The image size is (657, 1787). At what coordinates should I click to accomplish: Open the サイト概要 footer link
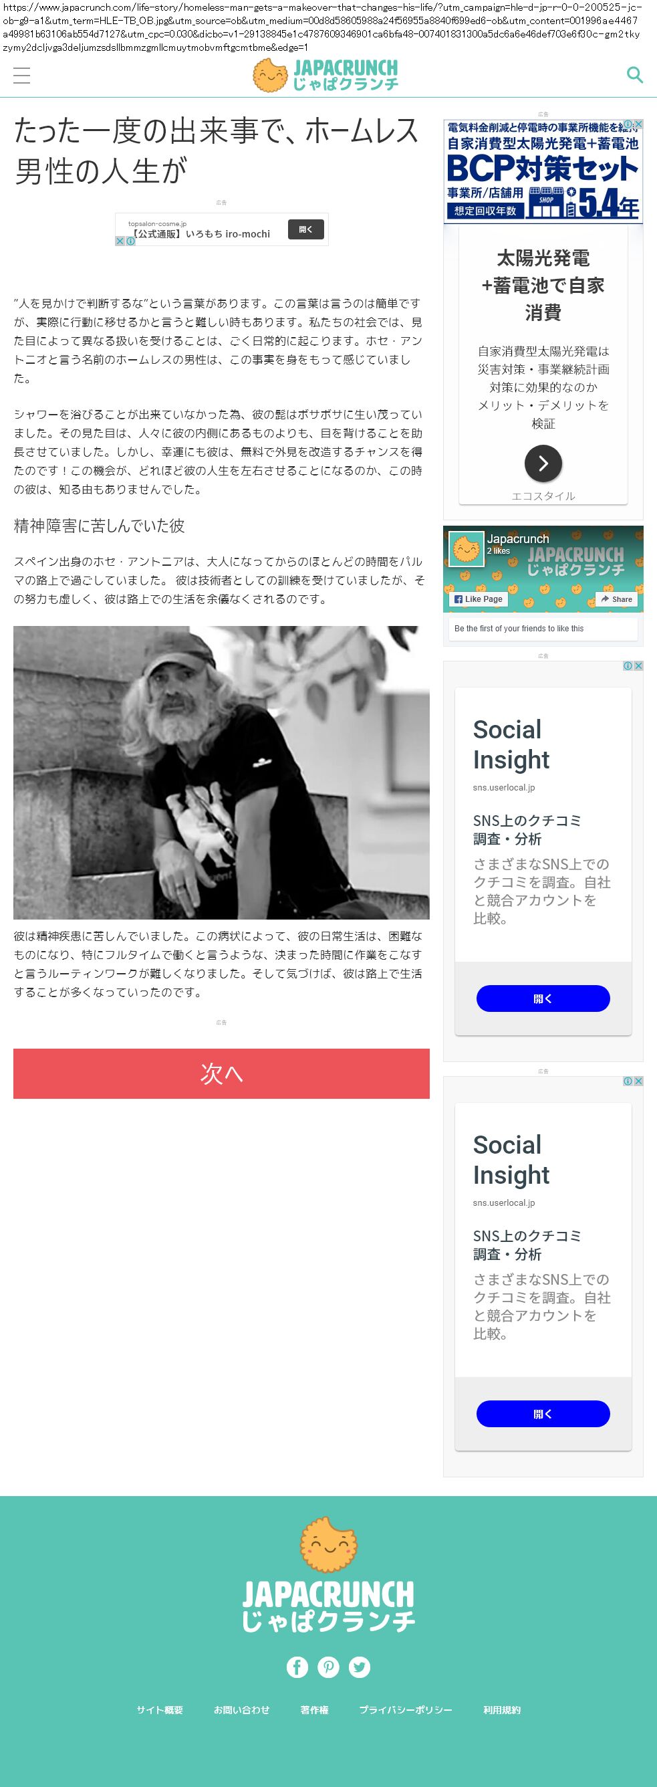[159, 1710]
